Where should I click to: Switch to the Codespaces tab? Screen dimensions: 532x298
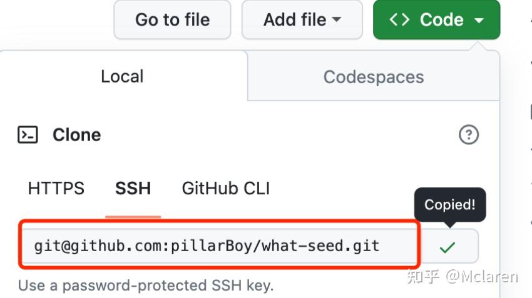(374, 77)
